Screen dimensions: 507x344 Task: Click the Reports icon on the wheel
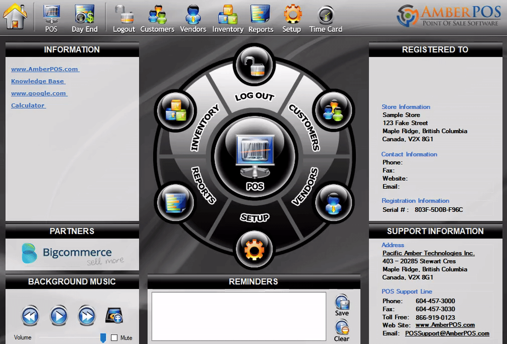tap(176, 203)
